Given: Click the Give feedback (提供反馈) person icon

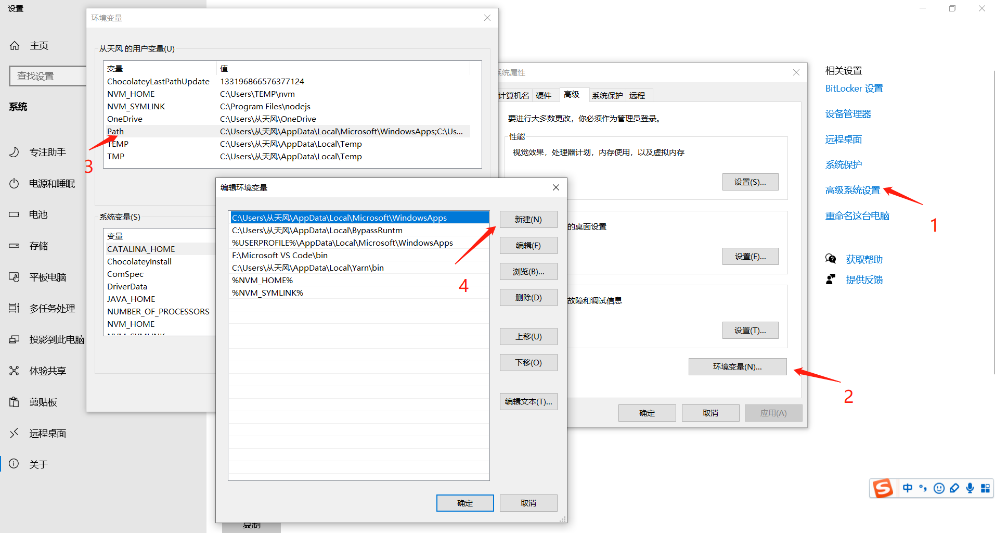Looking at the screenshot, I should [831, 280].
